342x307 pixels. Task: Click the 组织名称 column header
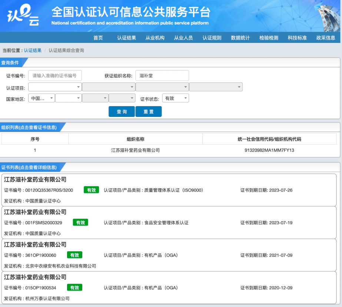(136, 139)
